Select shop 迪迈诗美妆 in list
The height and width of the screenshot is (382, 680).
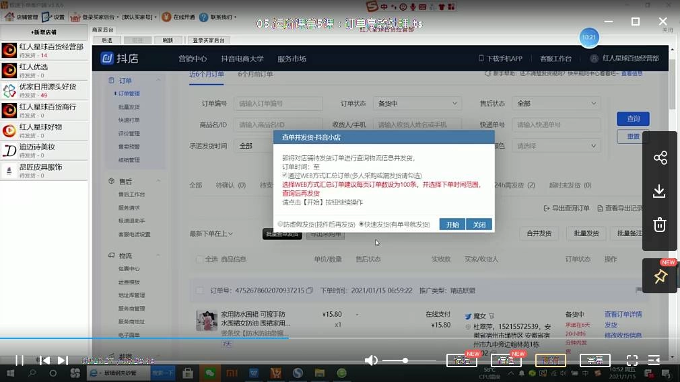pos(44,150)
